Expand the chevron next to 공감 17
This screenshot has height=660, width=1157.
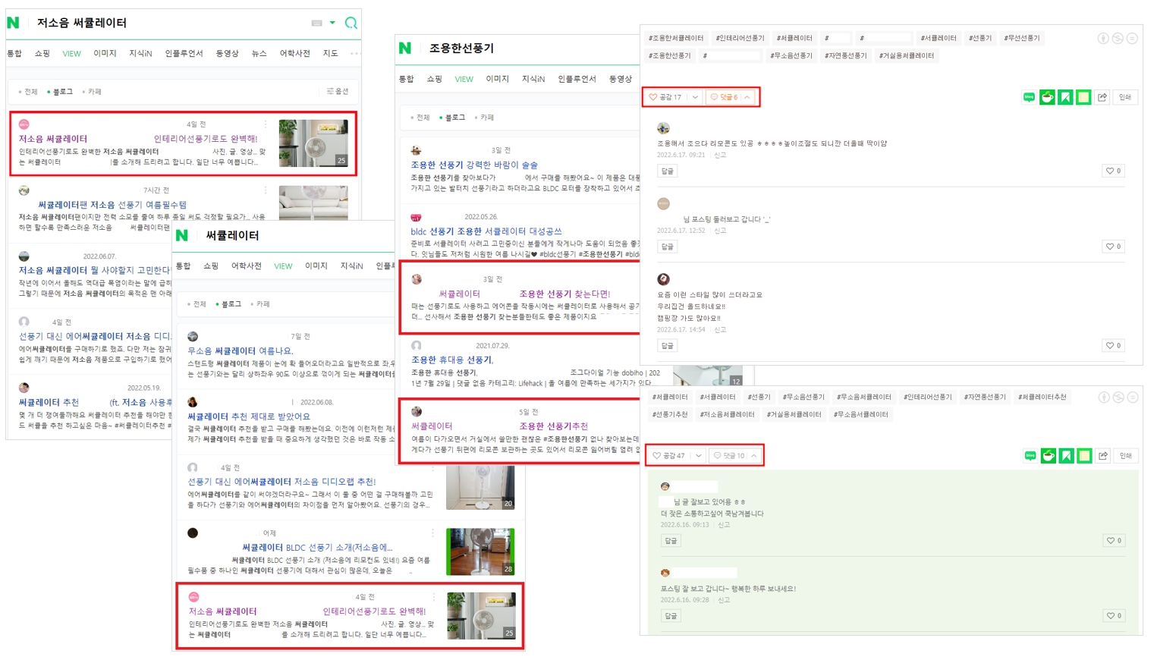click(x=695, y=97)
